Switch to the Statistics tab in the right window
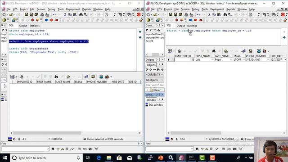288x162 pixels. 192,26
